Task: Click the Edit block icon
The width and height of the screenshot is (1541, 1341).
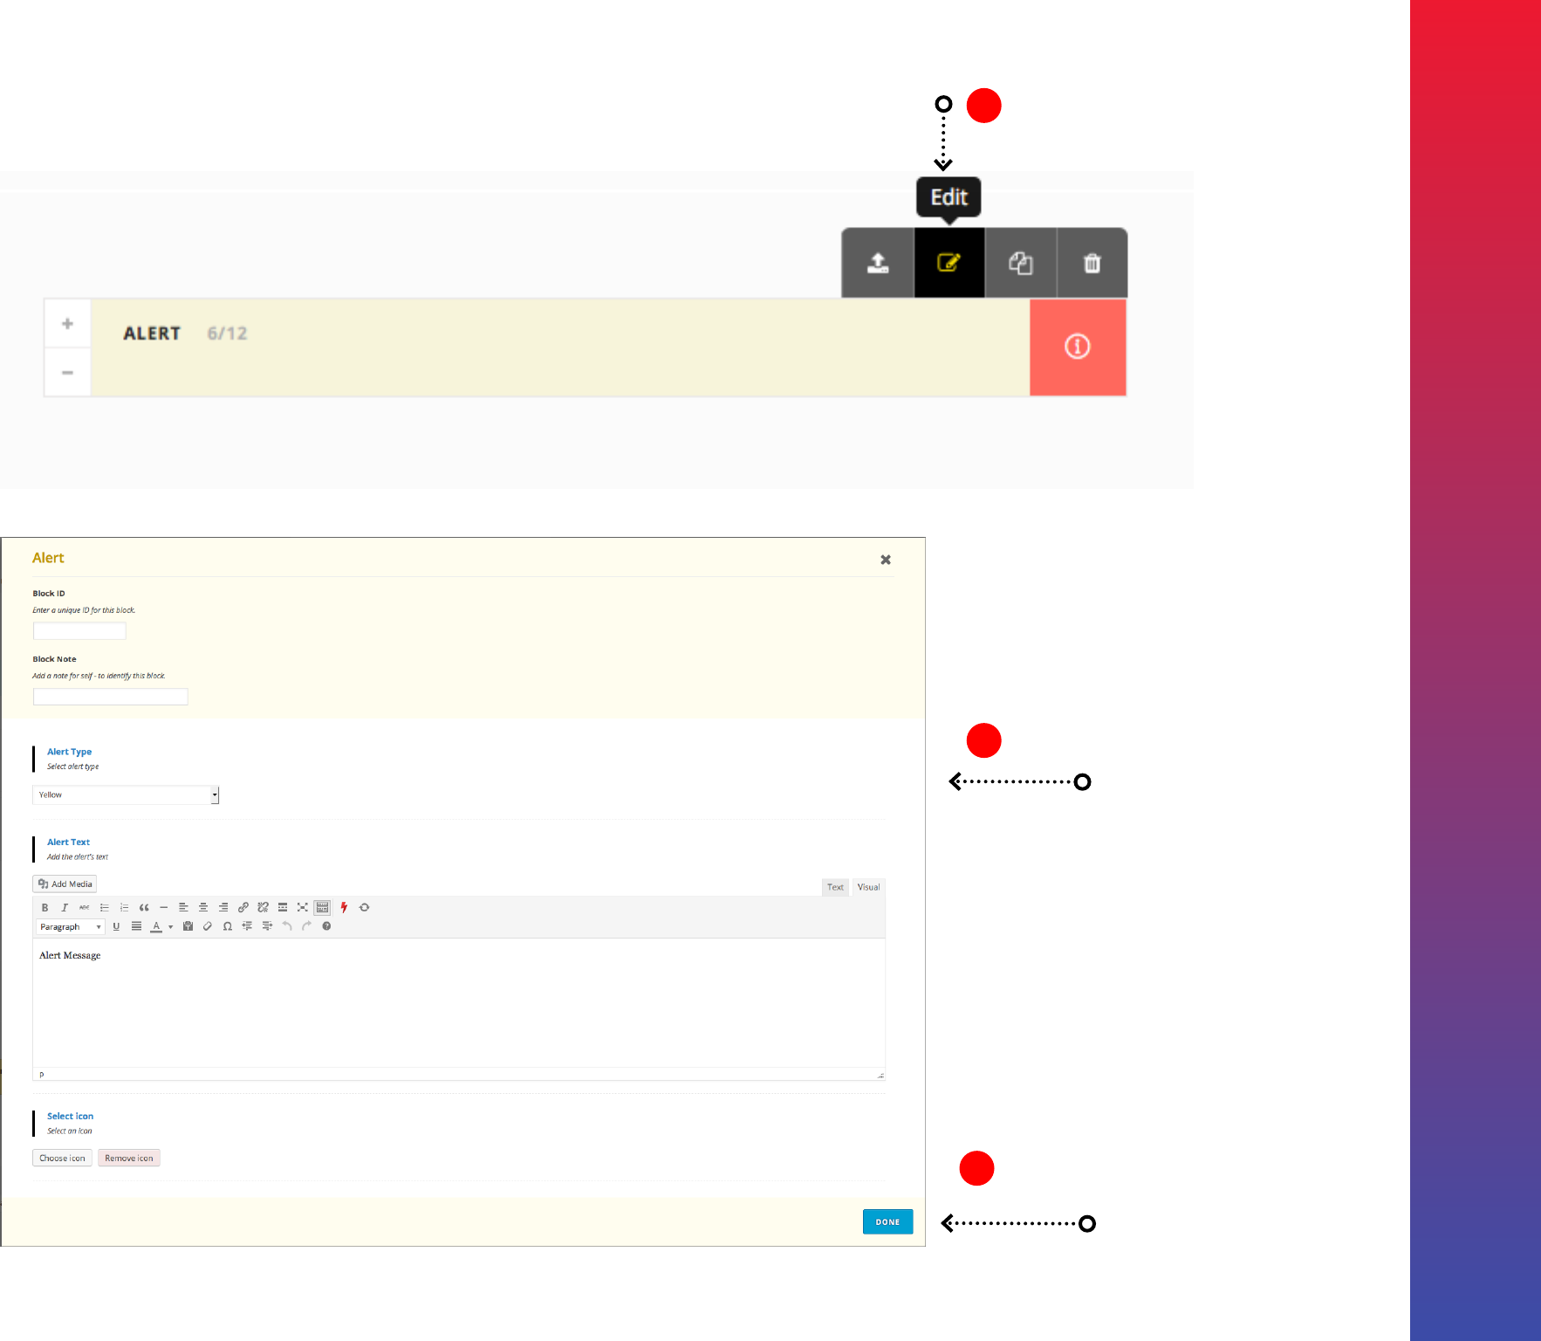Action: point(949,263)
